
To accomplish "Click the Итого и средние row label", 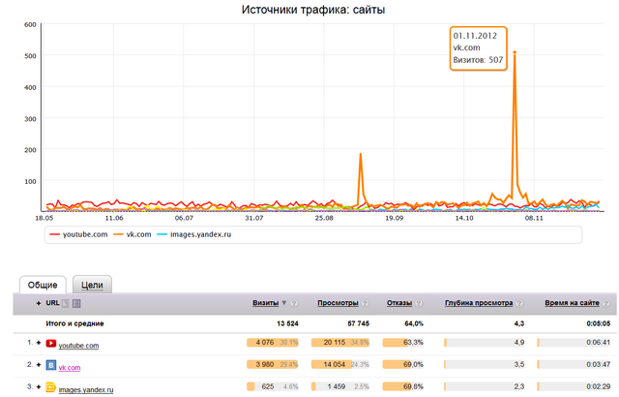I will [74, 323].
